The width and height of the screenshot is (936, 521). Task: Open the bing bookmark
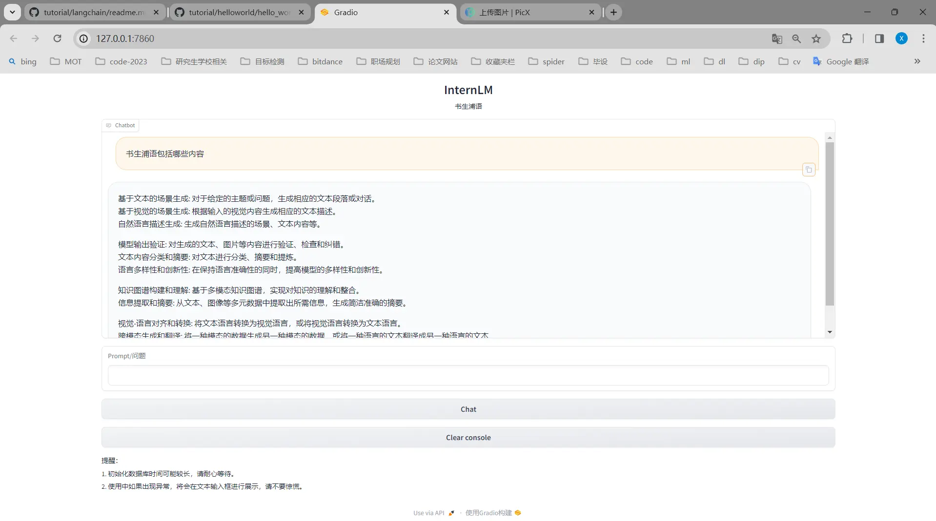point(22,61)
